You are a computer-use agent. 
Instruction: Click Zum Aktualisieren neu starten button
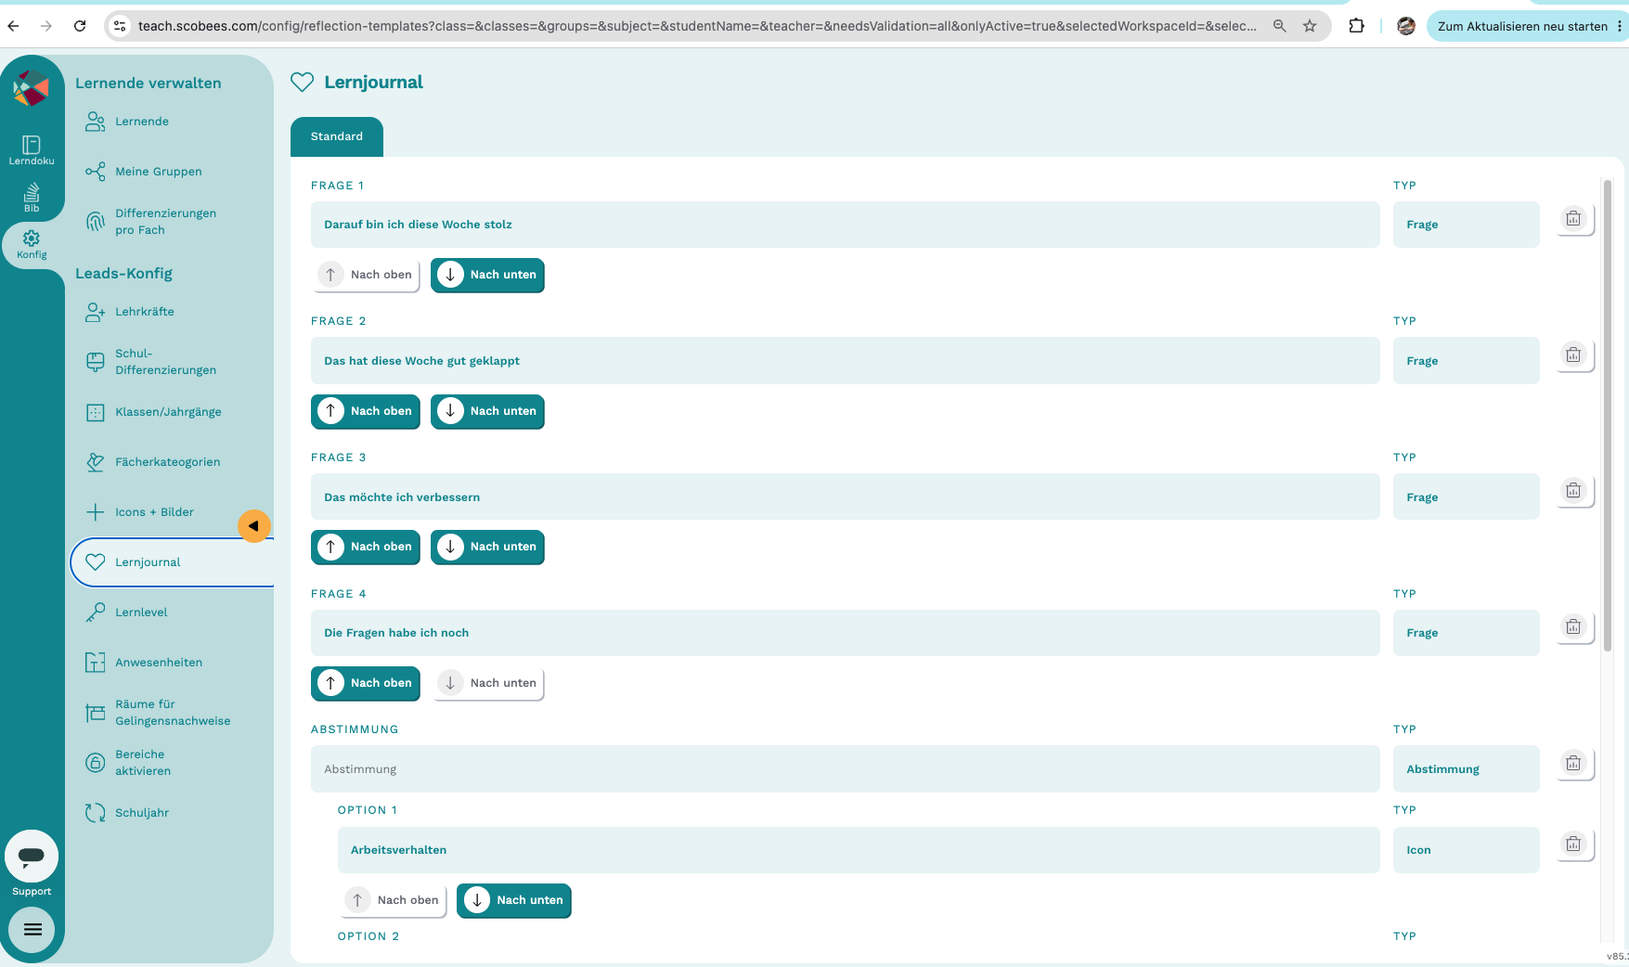[x=1521, y=26]
